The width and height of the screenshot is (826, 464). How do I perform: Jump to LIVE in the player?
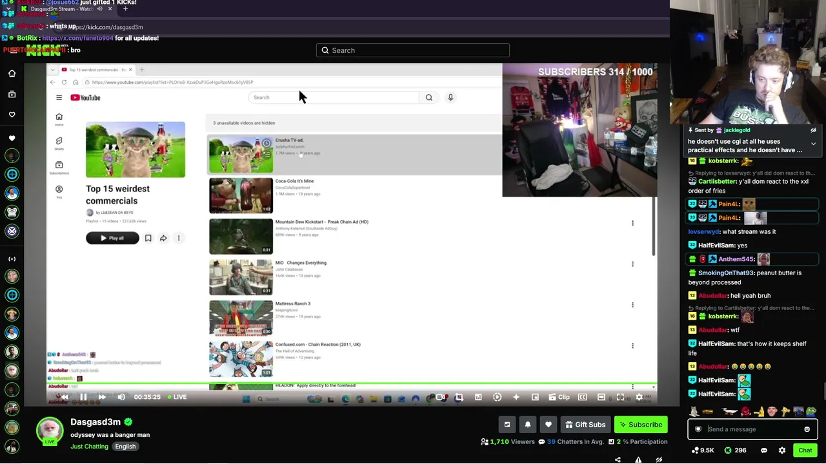(x=177, y=397)
